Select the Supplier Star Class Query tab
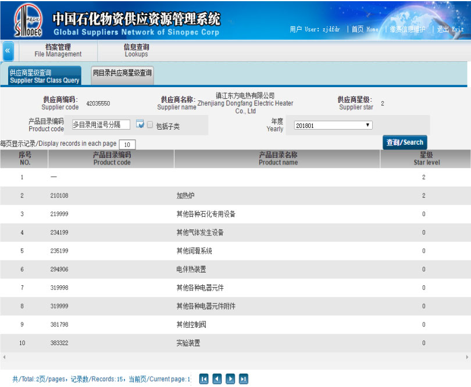 (x=44, y=77)
